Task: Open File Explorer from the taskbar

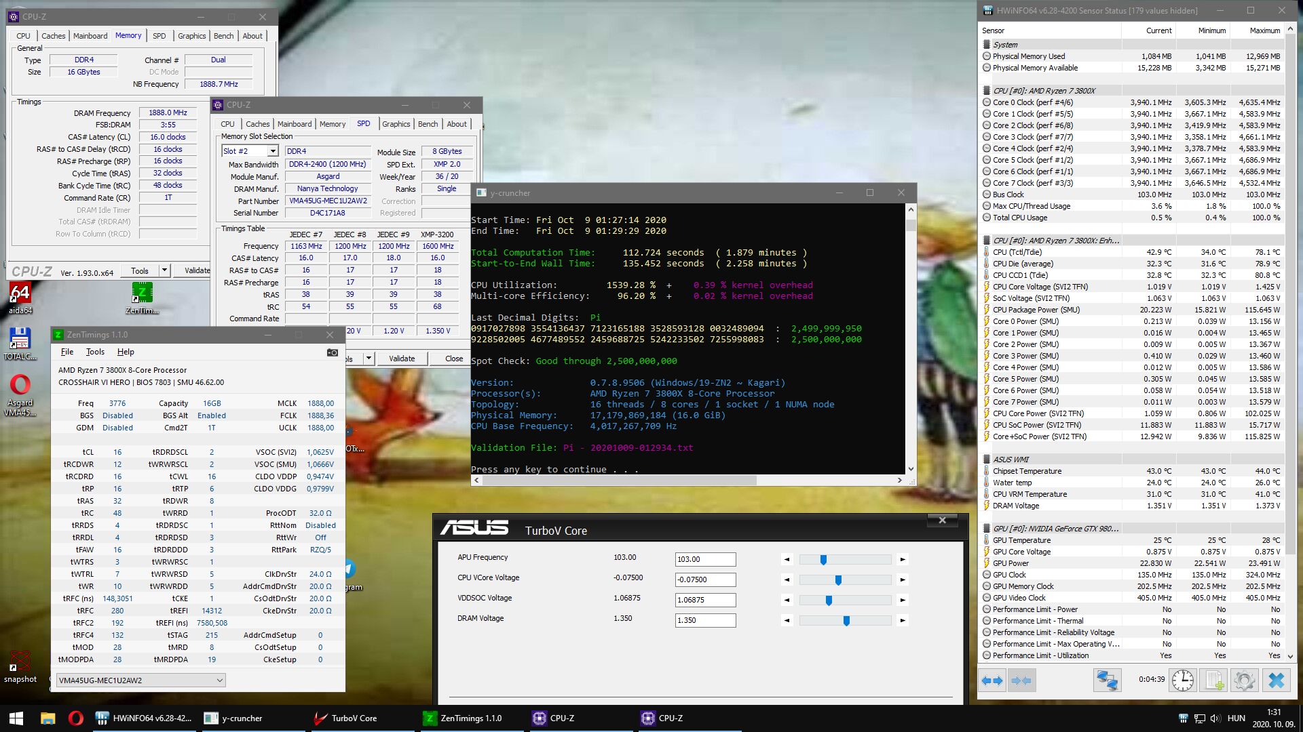Action: click(48, 718)
